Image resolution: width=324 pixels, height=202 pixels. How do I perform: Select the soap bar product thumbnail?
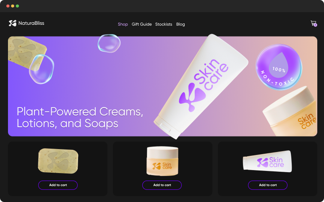58,161
